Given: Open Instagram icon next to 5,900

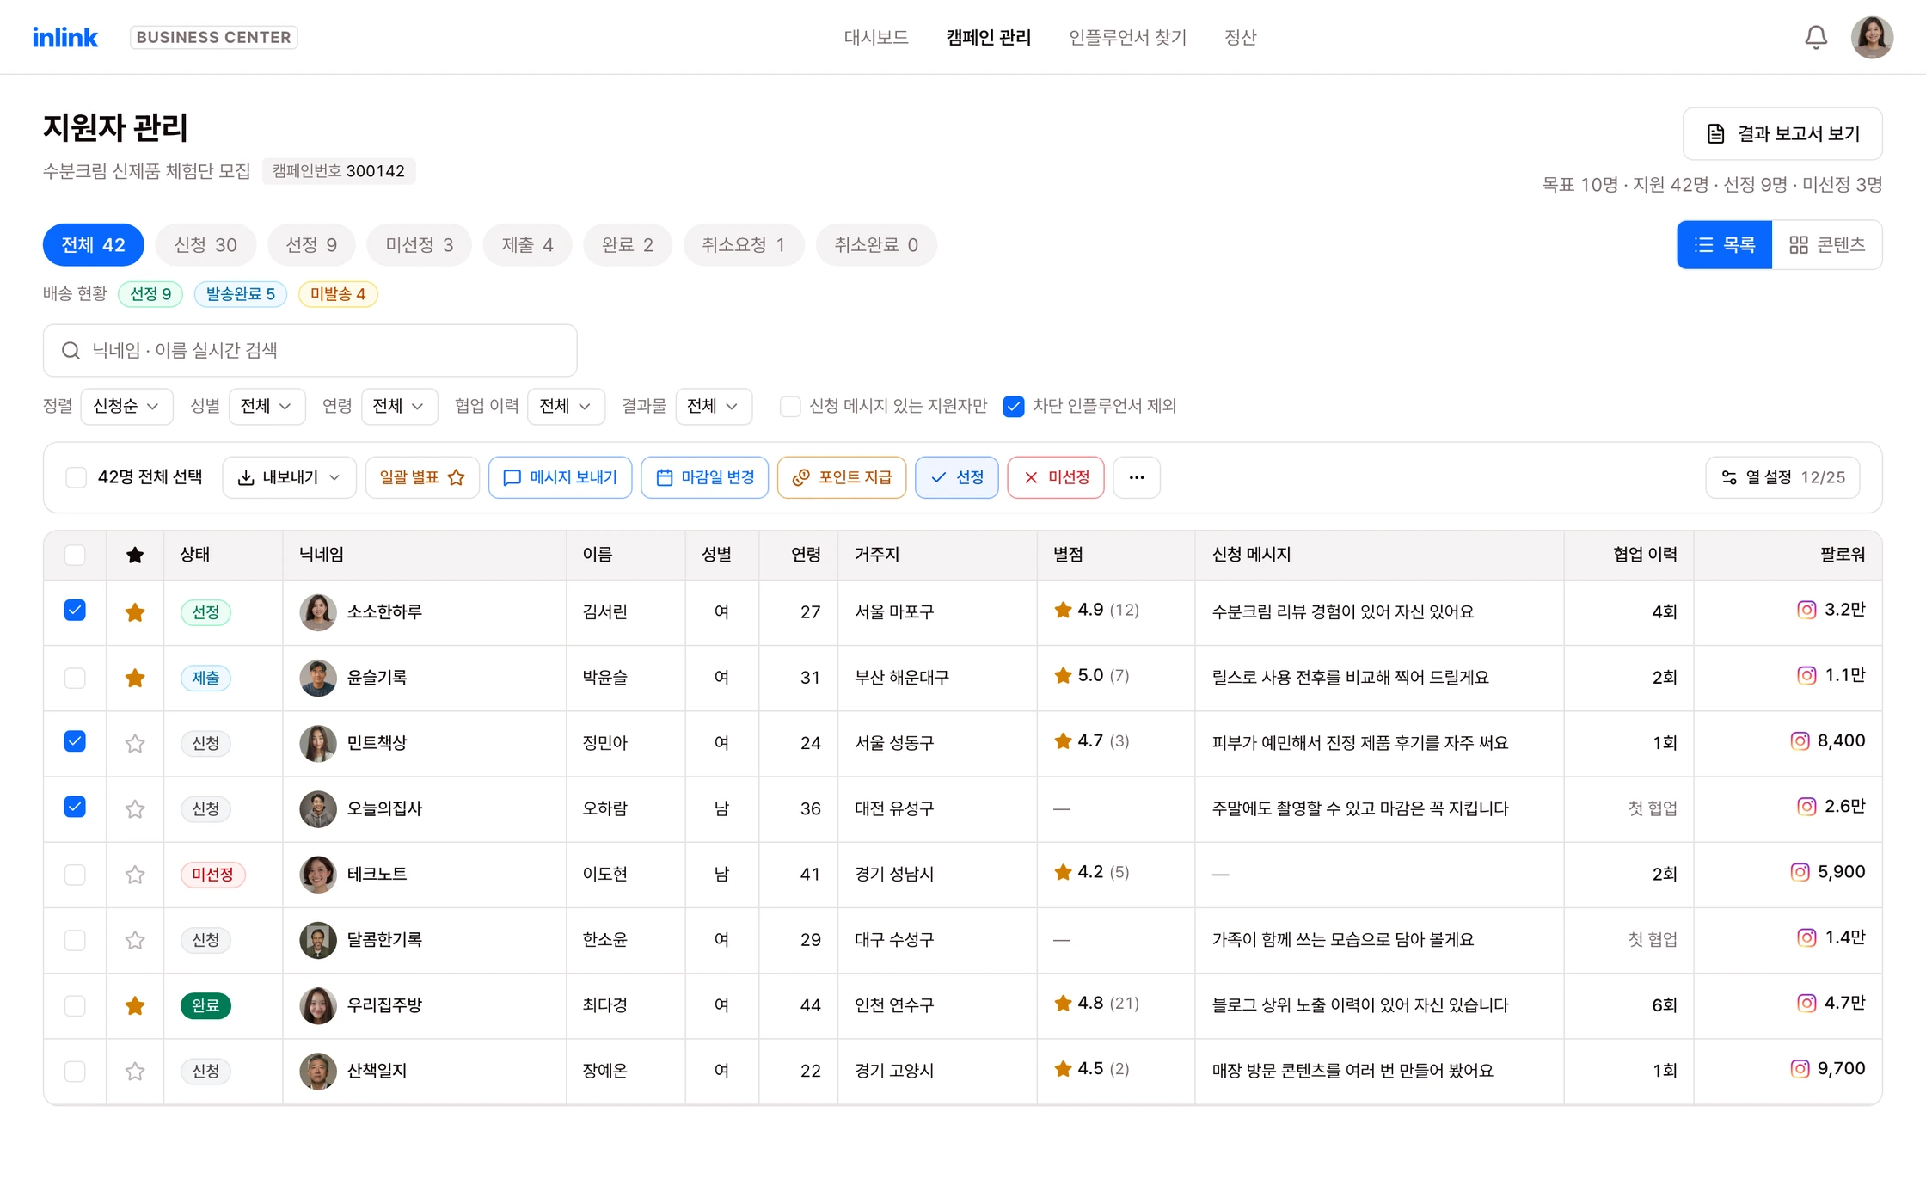Looking at the screenshot, I should (1800, 872).
